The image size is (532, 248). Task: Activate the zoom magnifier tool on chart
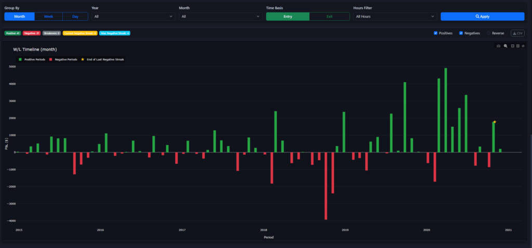(x=506, y=46)
